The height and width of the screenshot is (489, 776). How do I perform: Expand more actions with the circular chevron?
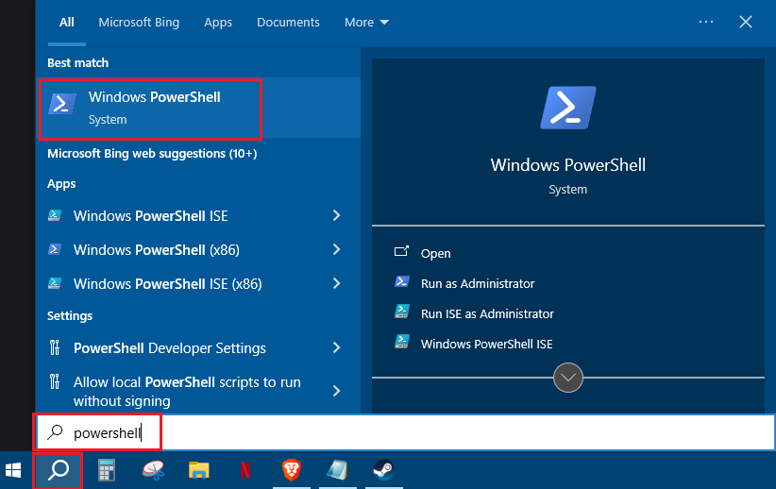click(568, 378)
